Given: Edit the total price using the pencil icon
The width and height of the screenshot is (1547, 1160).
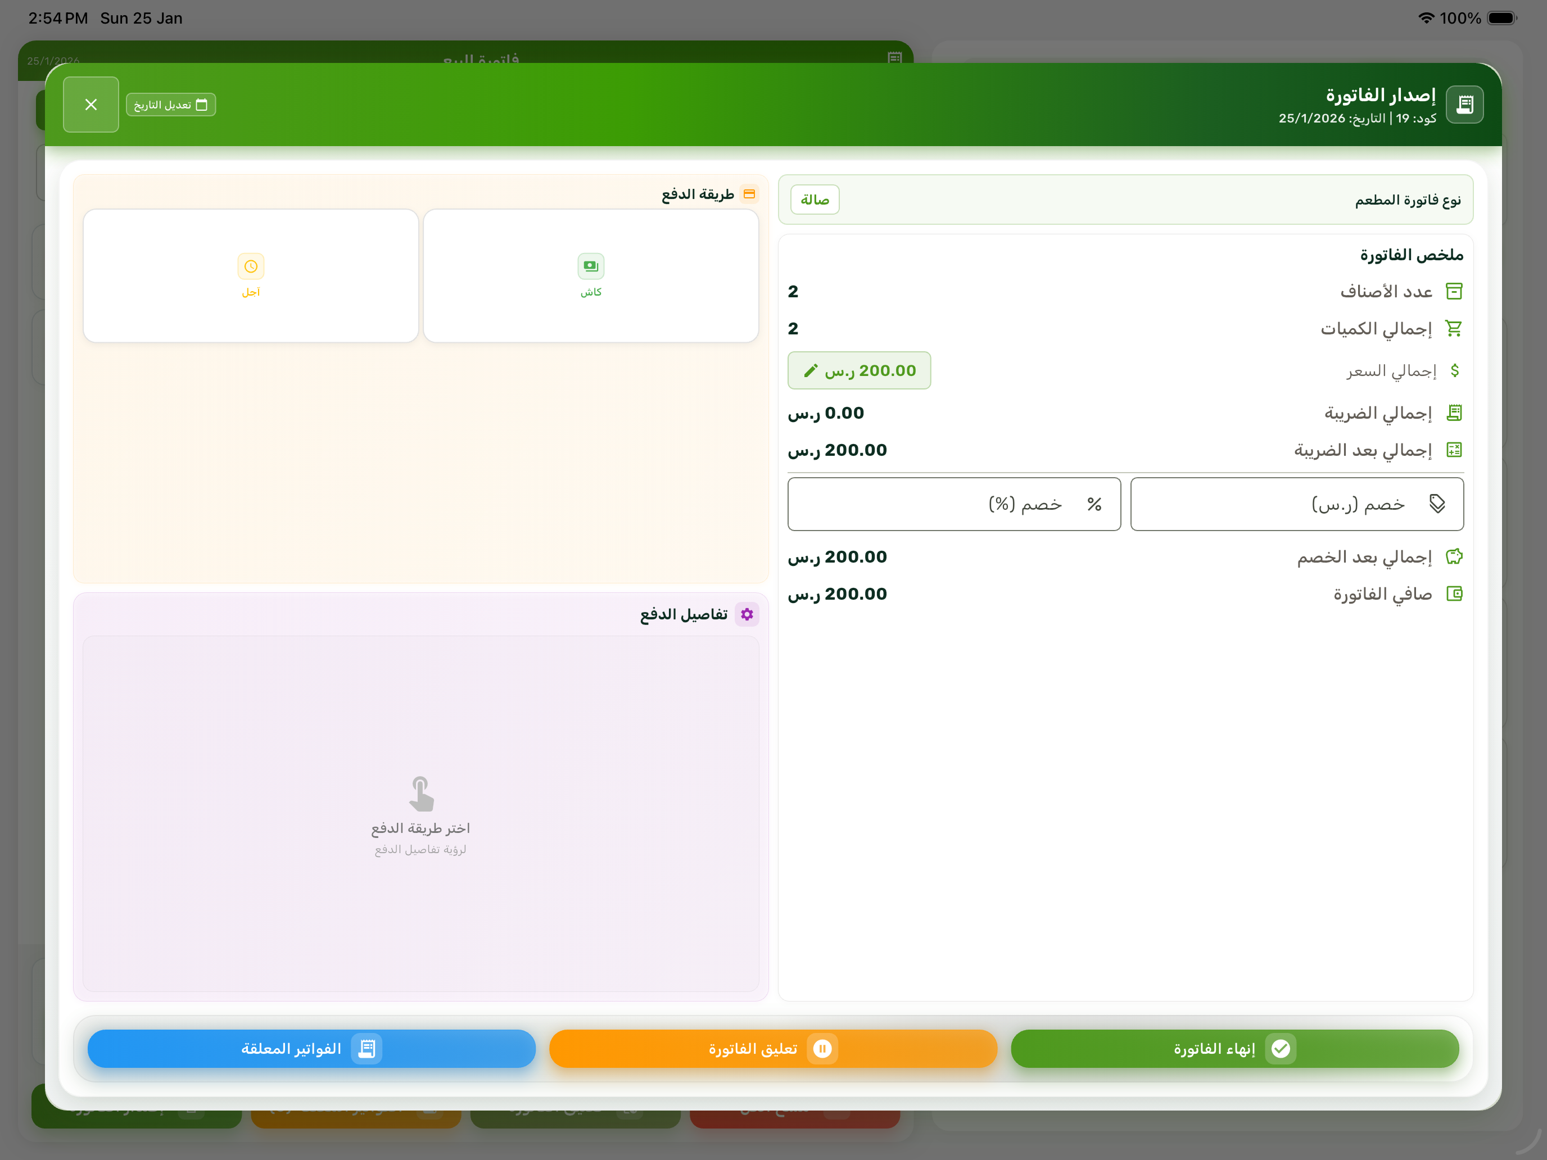Looking at the screenshot, I should point(811,370).
